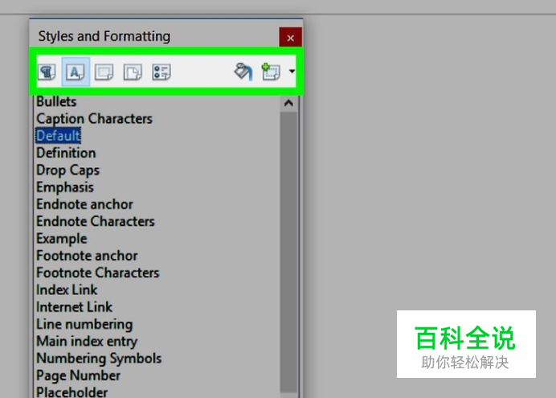
Task: Activate Fill Format Mode paint bucket
Action: [243, 72]
